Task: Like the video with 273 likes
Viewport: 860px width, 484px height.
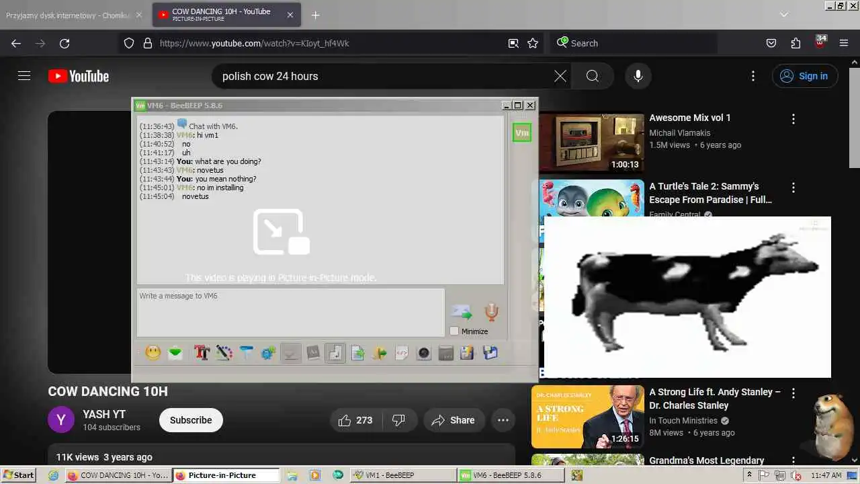Action: pos(356,420)
